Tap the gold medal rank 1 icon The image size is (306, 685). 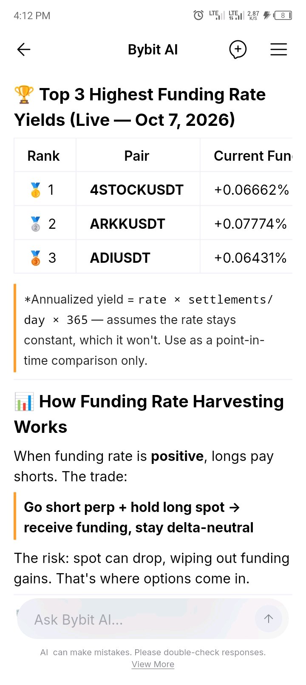[x=36, y=190]
